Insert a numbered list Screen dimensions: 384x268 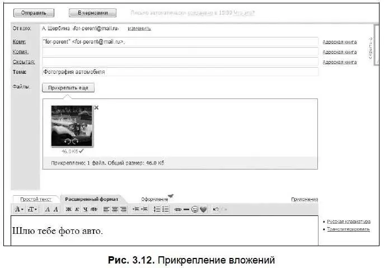tap(157, 209)
